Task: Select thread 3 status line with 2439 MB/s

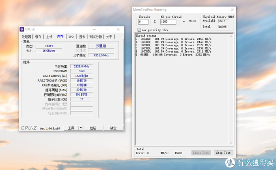Action: pyautogui.click(x=173, y=48)
